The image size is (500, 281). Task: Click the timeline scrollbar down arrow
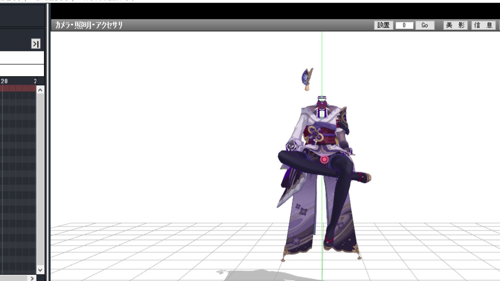coord(40,270)
